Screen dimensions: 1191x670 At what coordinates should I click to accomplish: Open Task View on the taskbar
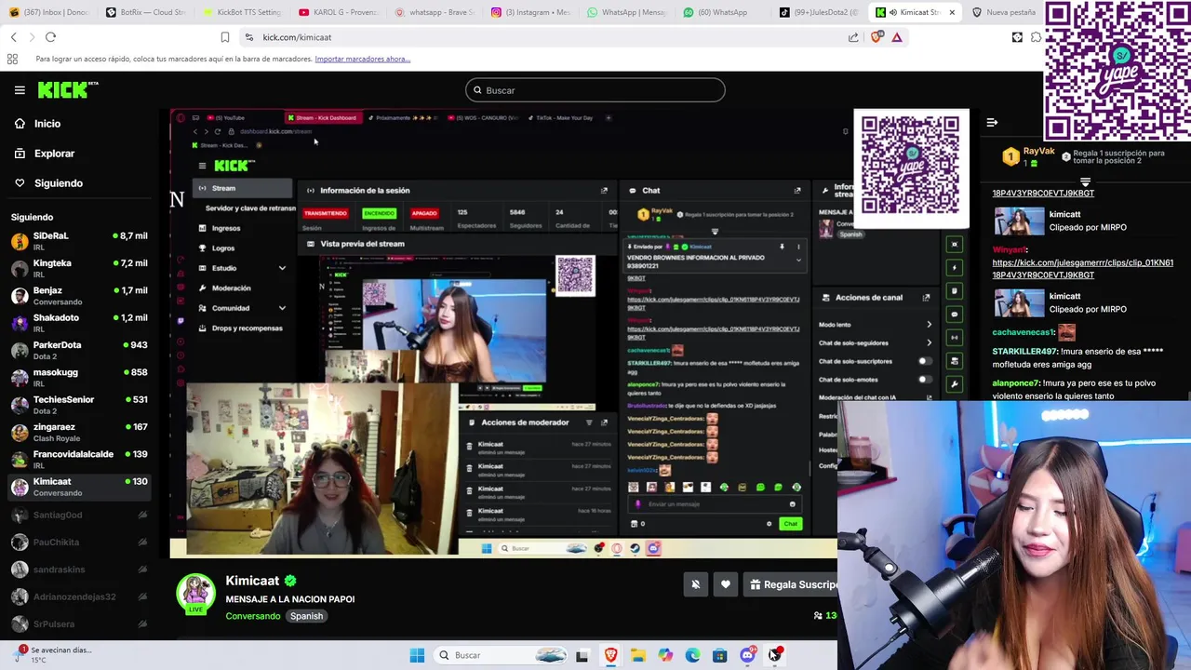582,655
